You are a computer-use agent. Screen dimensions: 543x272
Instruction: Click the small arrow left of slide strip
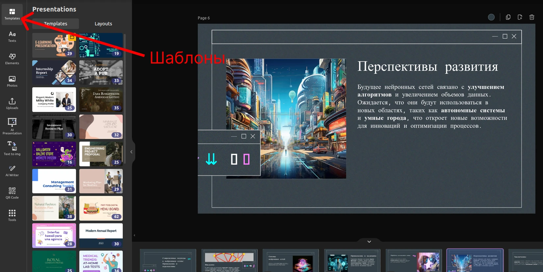click(134, 235)
